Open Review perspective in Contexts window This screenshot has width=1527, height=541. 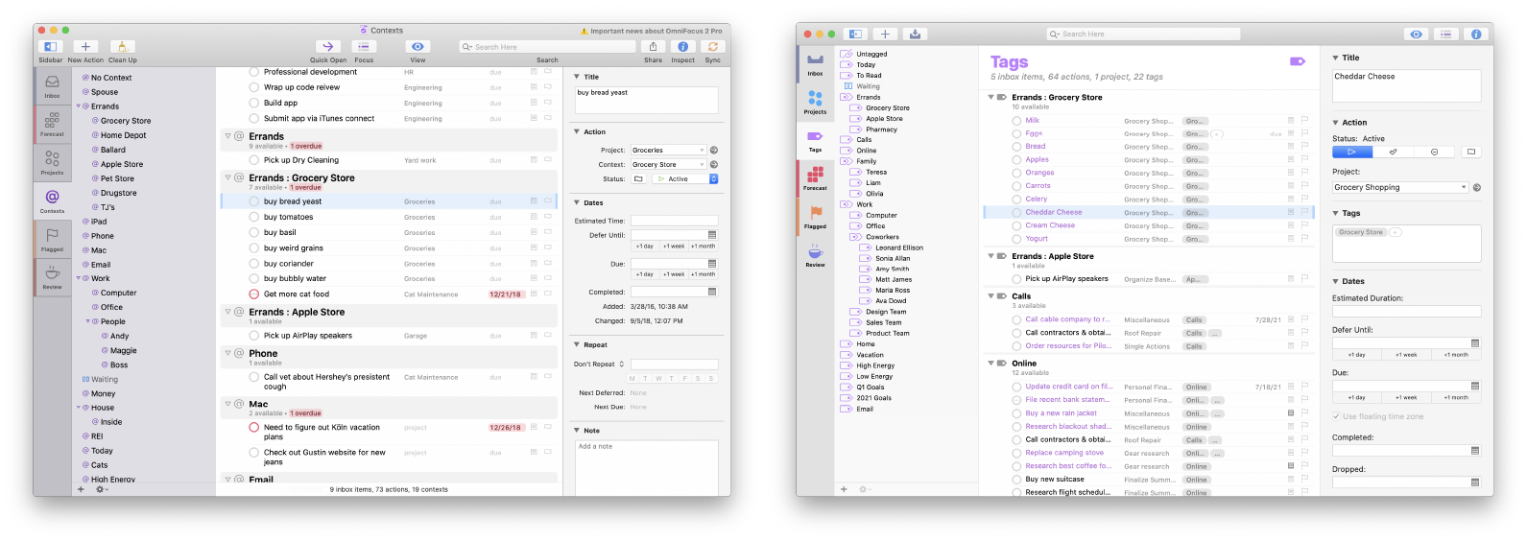(x=52, y=277)
